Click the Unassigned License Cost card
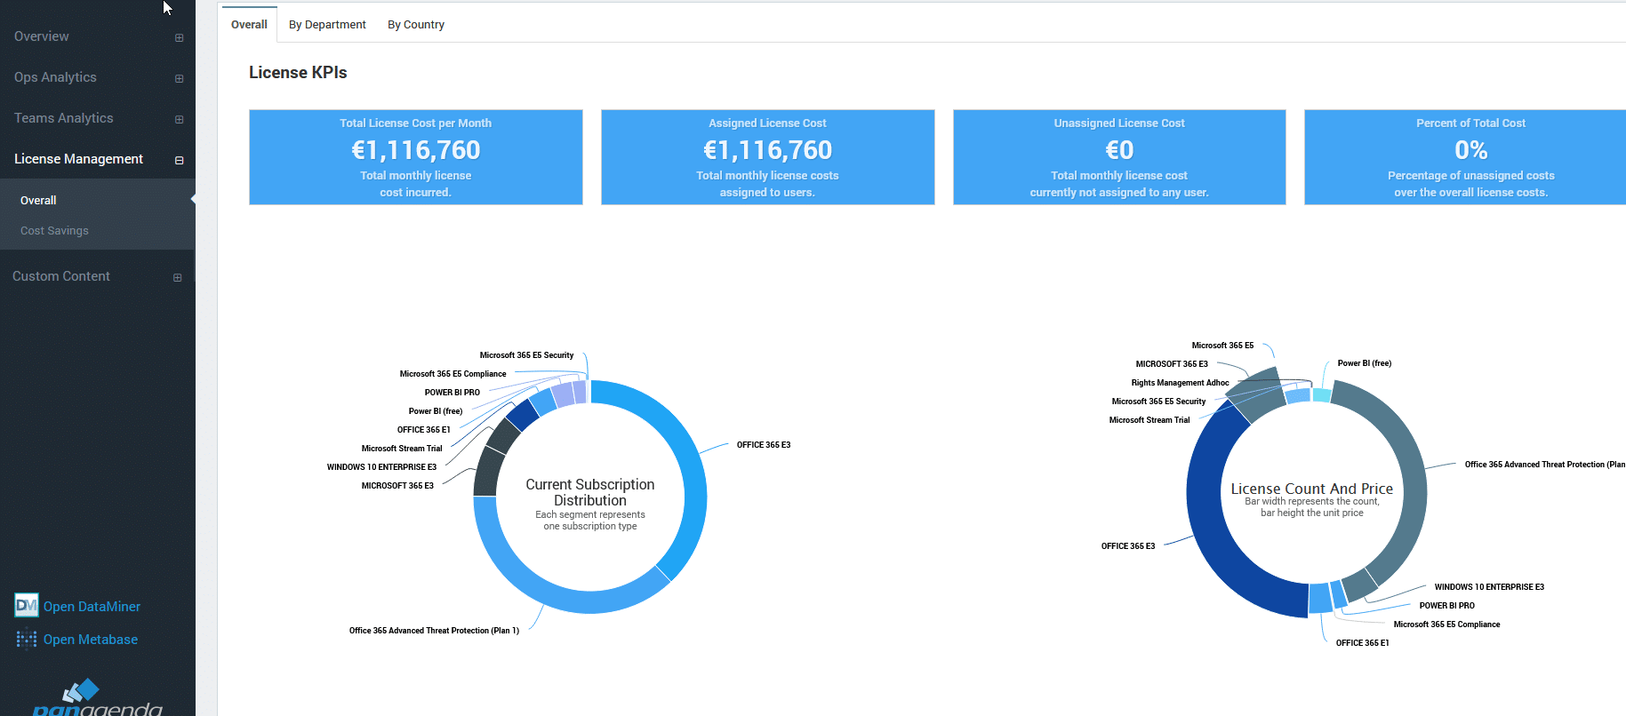 tap(1118, 157)
